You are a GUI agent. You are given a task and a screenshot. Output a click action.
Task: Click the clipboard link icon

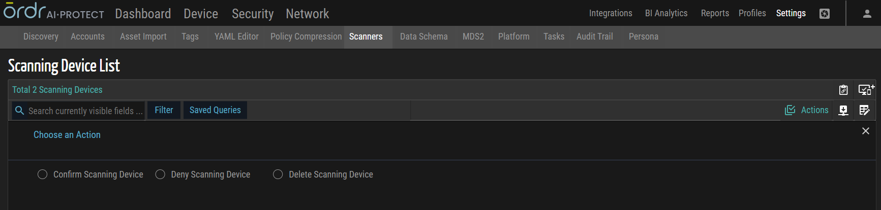pos(843,90)
